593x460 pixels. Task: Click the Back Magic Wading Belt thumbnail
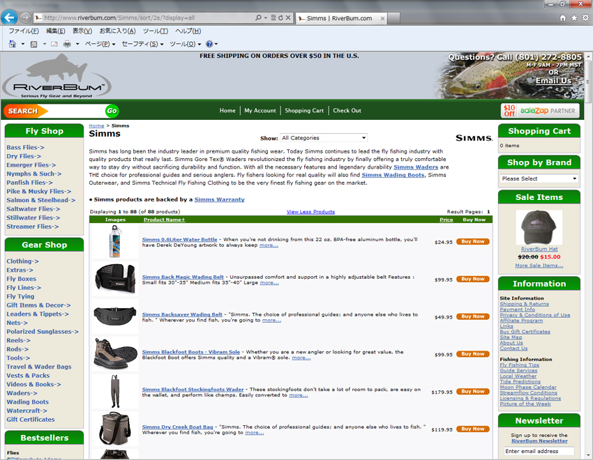(115, 279)
